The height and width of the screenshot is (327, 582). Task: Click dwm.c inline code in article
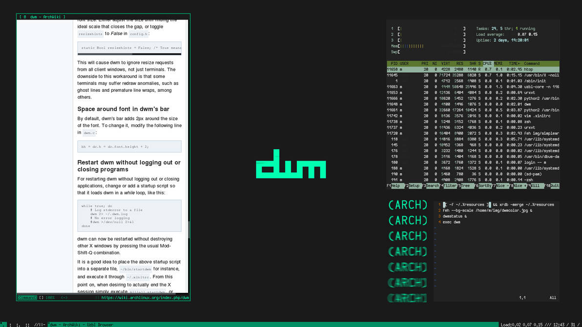click(89, 133)
